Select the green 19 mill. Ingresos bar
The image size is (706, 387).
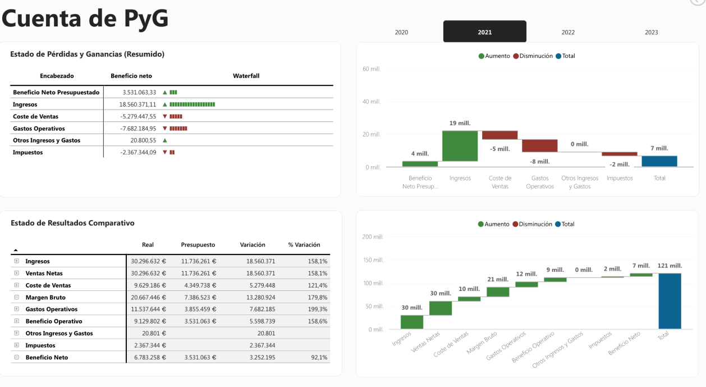pos(460,146)
